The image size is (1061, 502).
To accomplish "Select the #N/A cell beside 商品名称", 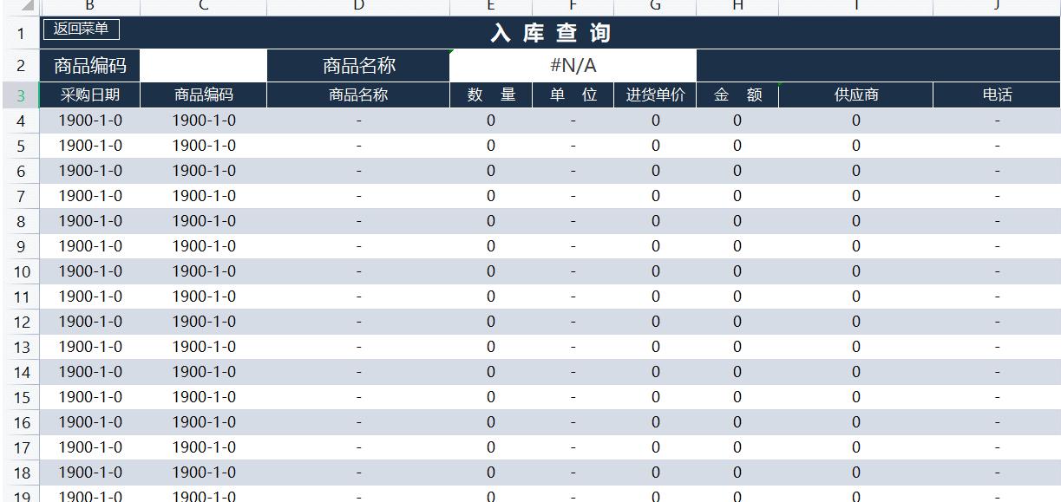I will [573, 64].
